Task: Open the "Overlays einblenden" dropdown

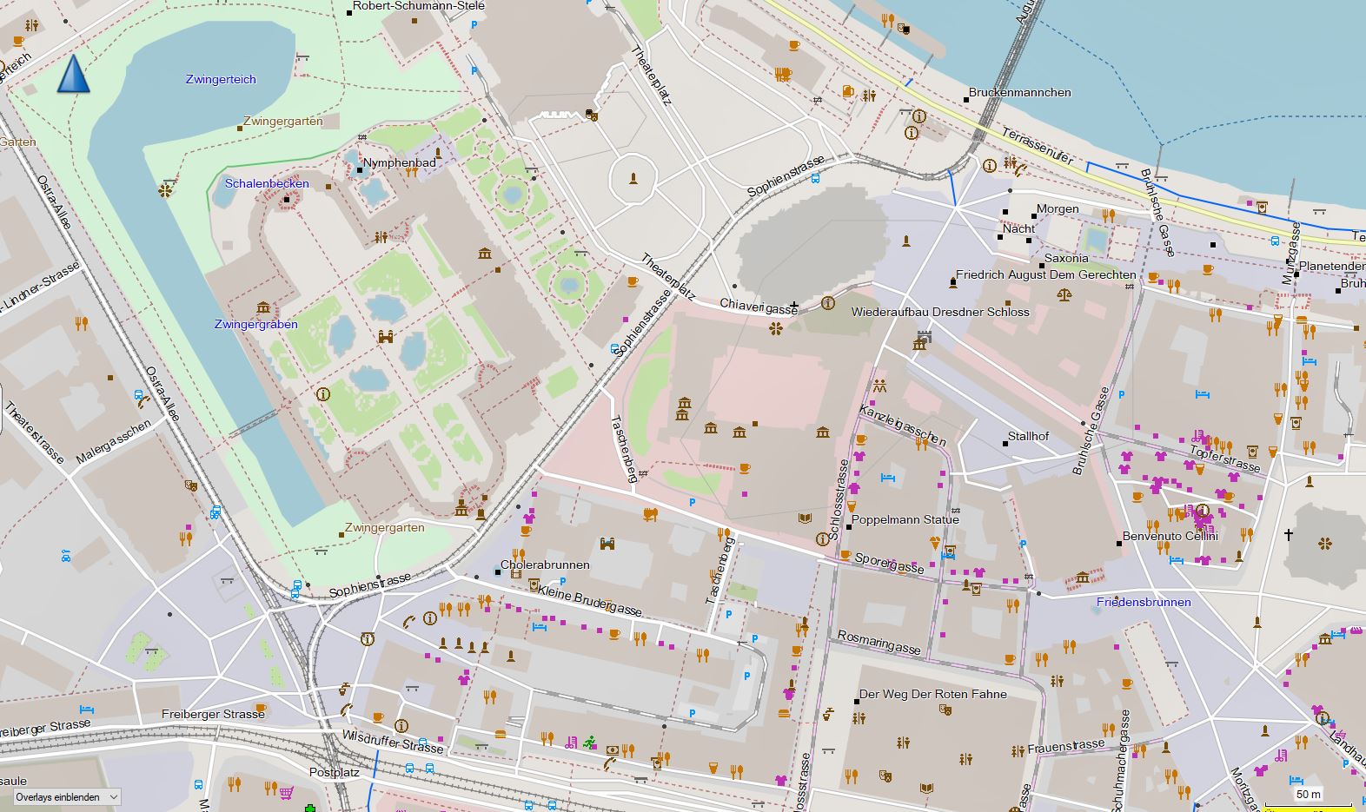Action: point(67,796)
